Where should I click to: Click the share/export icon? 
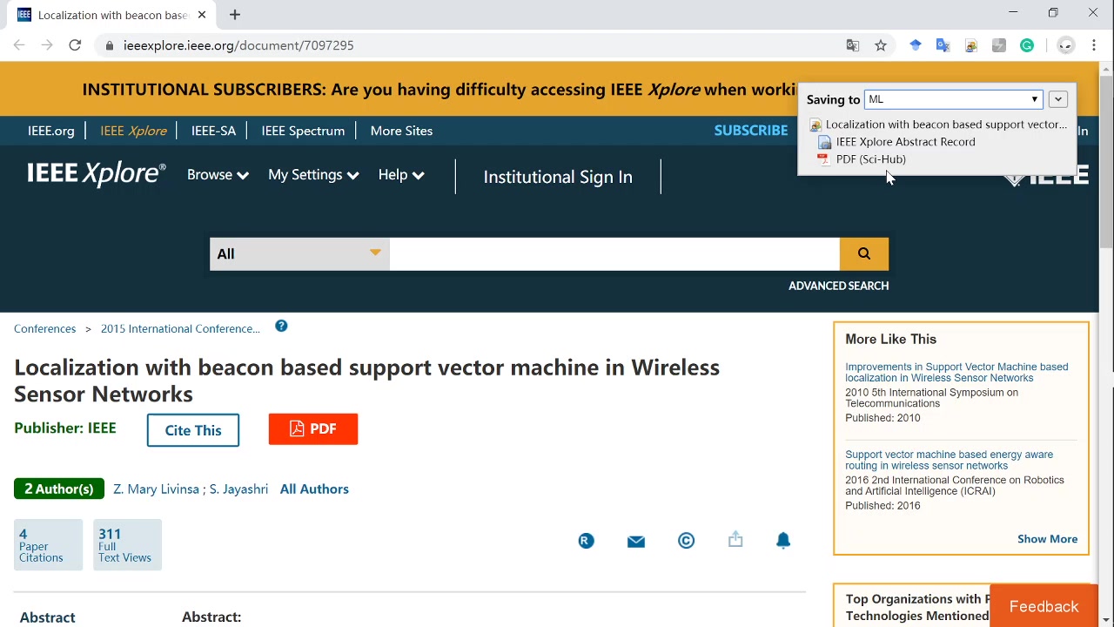735,540
